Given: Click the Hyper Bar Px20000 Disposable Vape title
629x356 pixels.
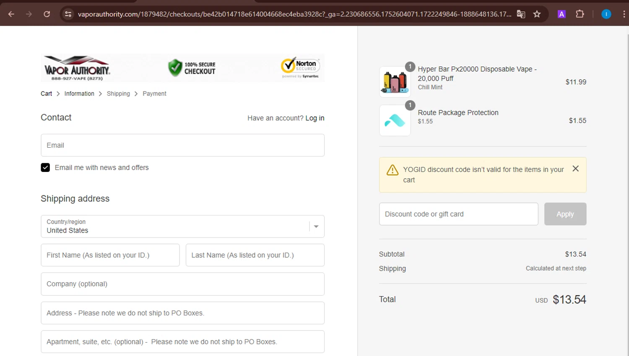Looking at the screenshot, I should 477,74.
